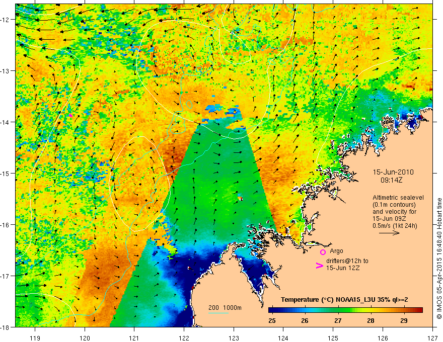This screenshot has width=443, height=342.
Task: Click the 'Temperature (°C) NOAA15_L3U 35% ql>=2' title
Action: click(344, 300)
